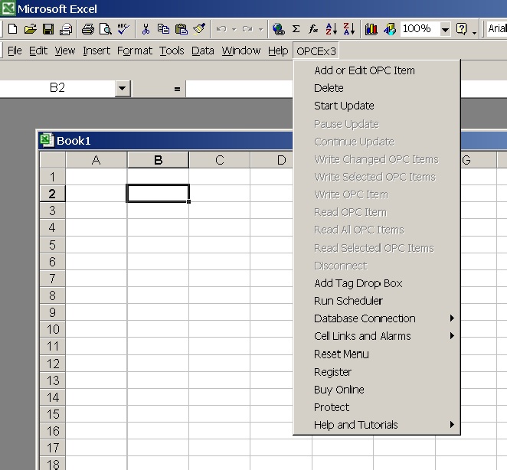Open Print Preview icon

click(x=106, y=29)
